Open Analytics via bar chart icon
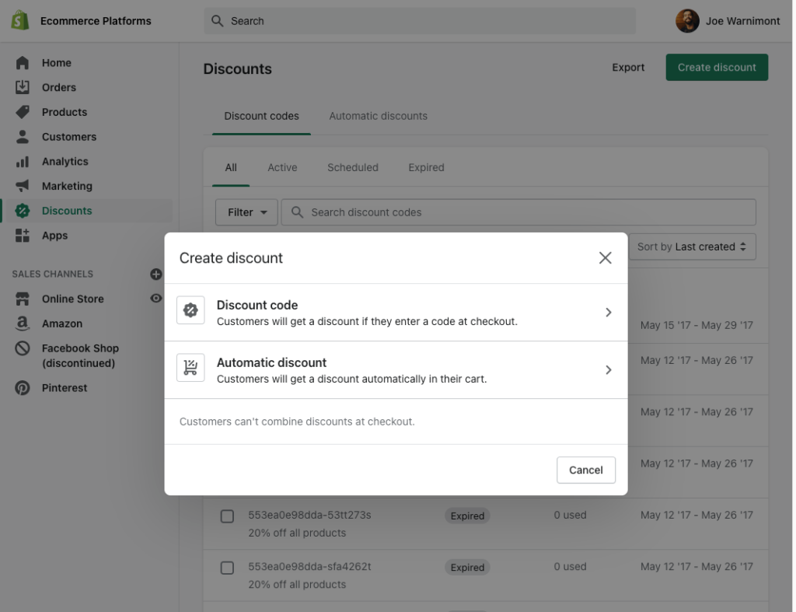 pyautogui.click(x=23, y=162)
